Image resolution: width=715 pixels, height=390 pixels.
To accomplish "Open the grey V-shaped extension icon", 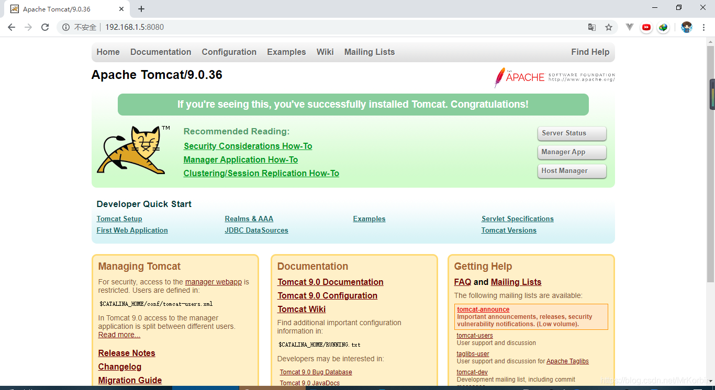I will click(x=630, y=27).
